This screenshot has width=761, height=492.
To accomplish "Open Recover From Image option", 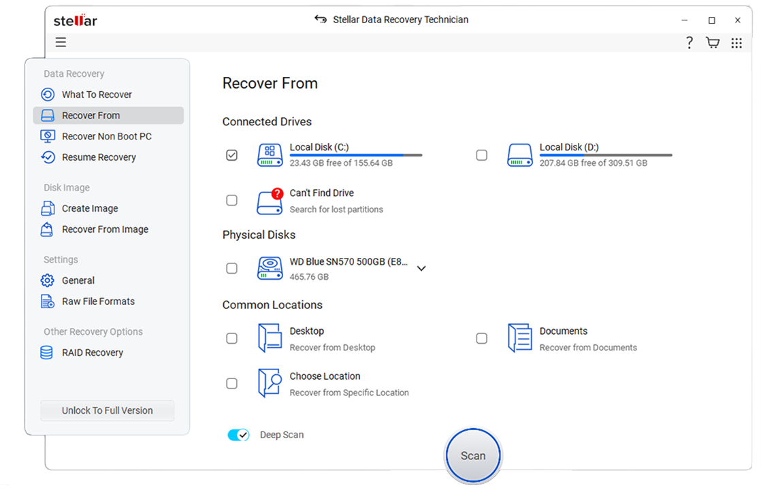I will tap(108, 229).
